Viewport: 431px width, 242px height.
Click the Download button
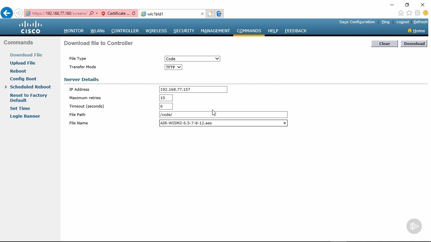[x=414, y=43]
